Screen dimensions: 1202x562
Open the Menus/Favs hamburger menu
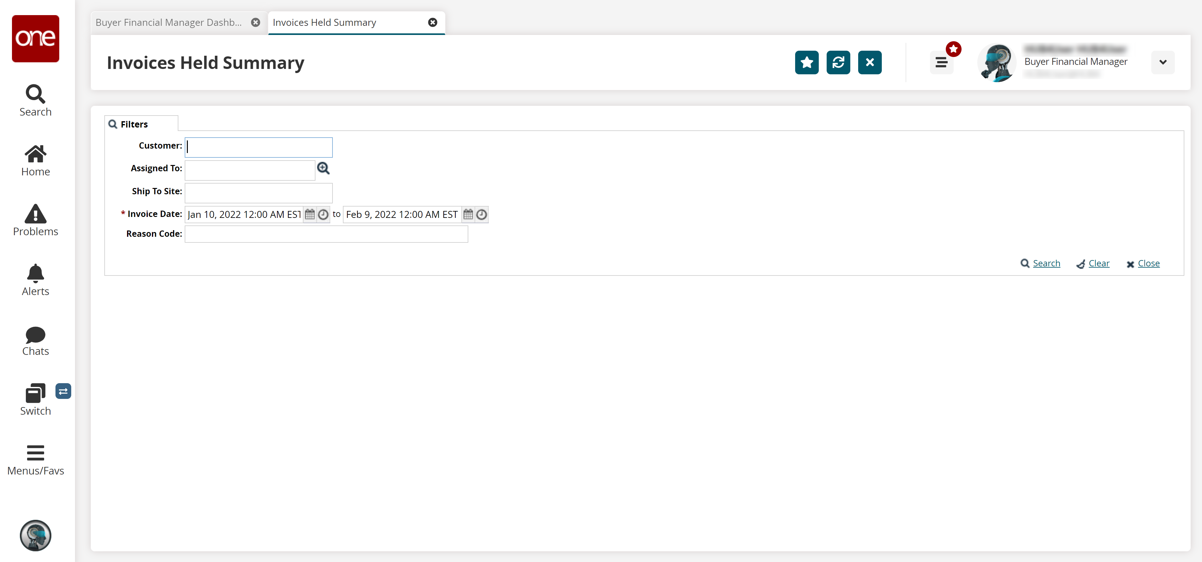point(36,459)
